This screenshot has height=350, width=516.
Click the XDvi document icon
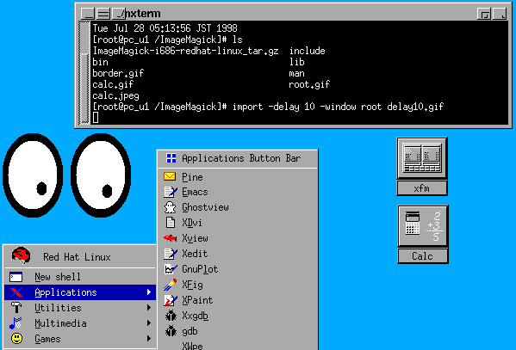tap(171, 223)
